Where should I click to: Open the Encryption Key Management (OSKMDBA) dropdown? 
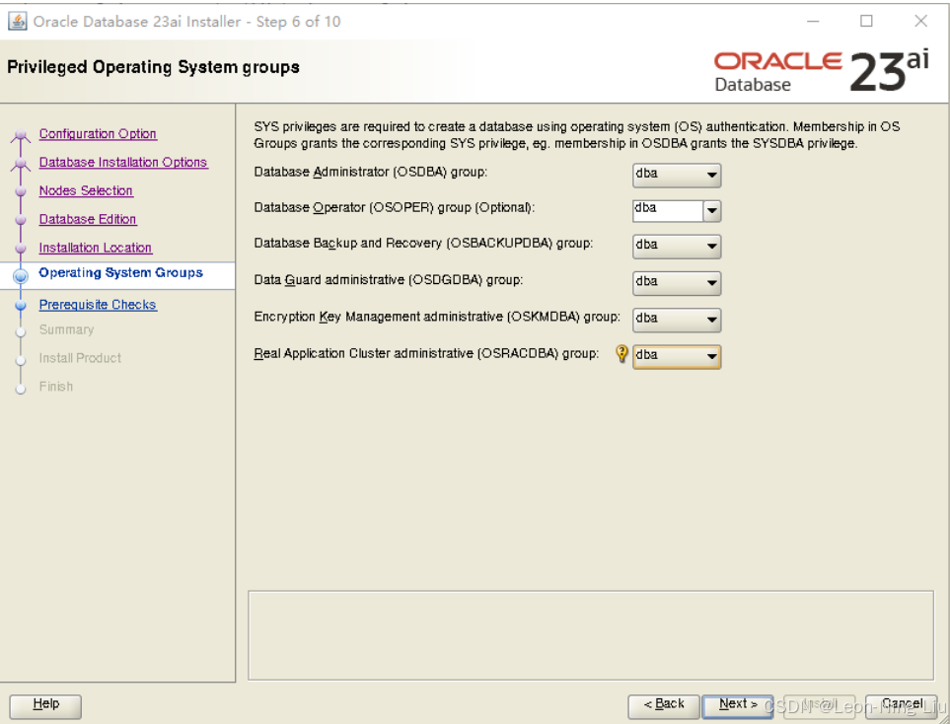677,320
